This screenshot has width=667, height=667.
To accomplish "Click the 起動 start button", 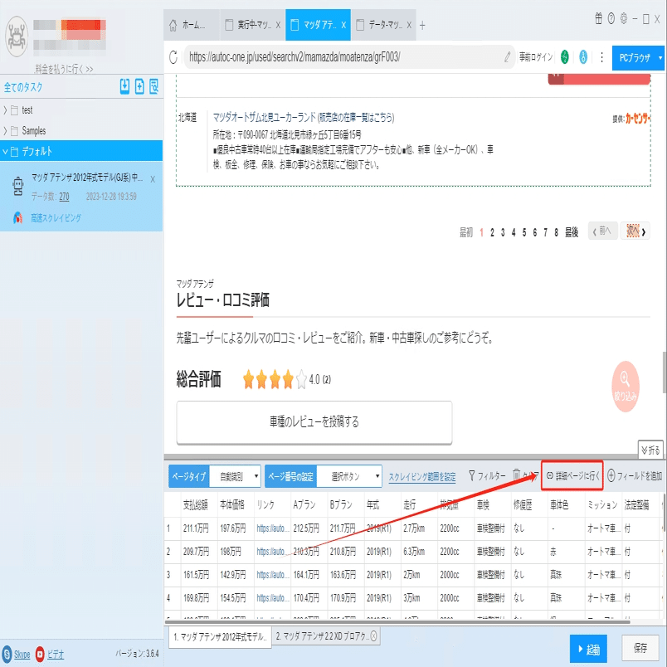I will click(588, 648).
